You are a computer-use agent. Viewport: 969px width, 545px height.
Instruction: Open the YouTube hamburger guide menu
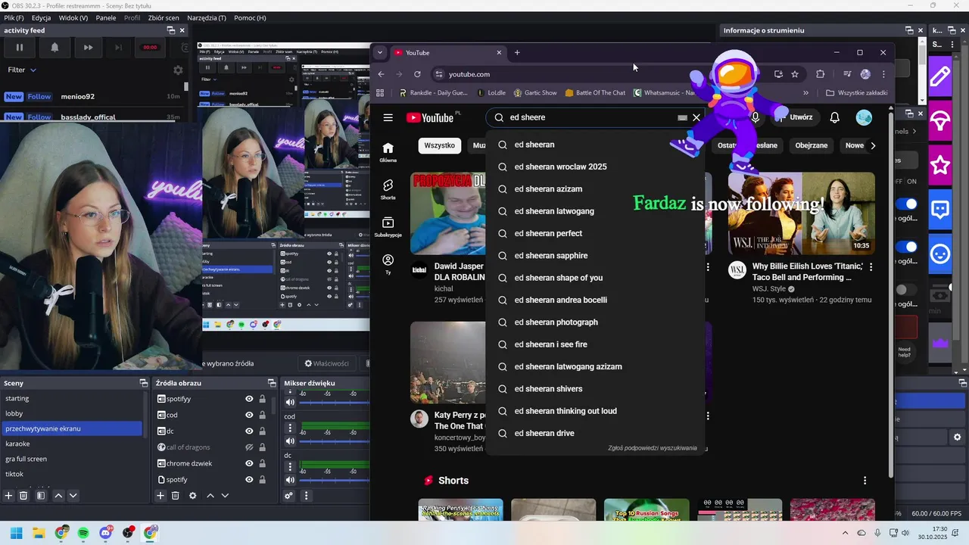(x=388, y=117)
